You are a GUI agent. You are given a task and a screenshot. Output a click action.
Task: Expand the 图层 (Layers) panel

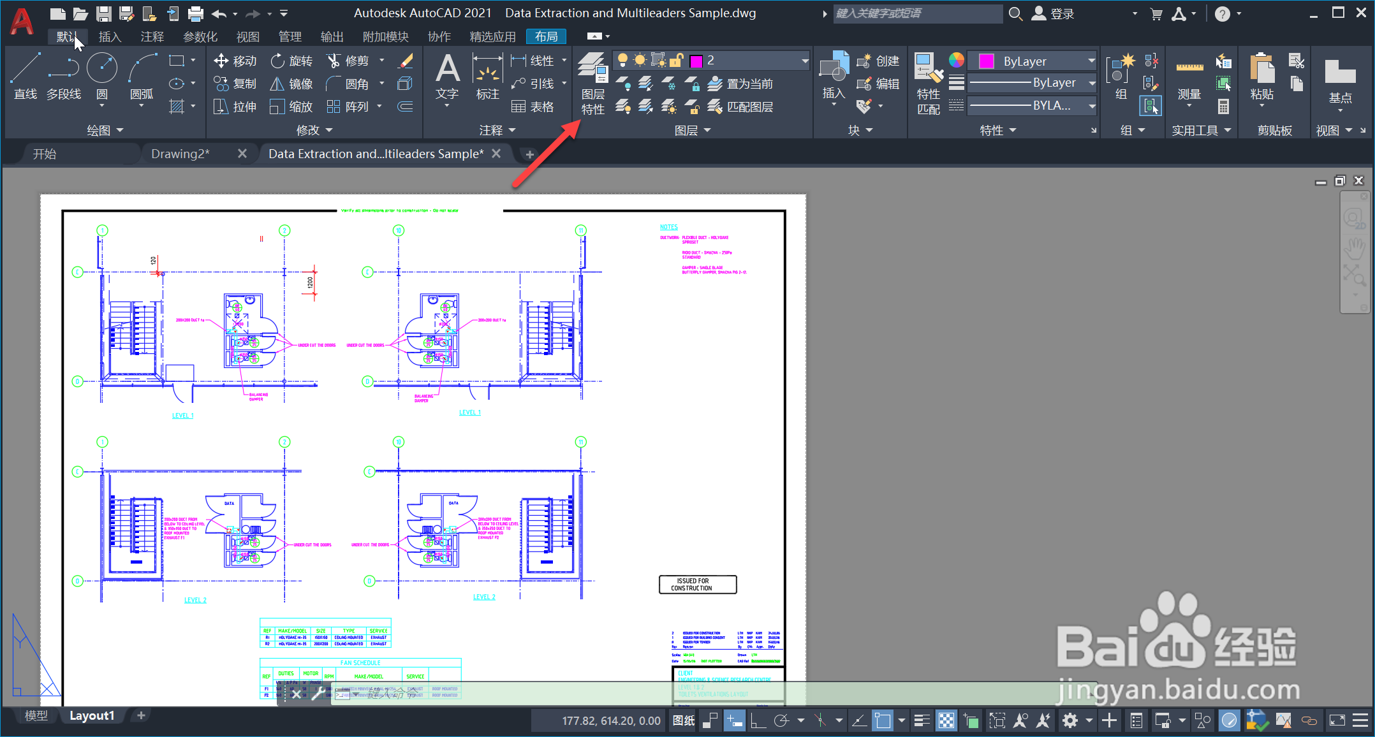pyautogui.click(x=693, y=130)
